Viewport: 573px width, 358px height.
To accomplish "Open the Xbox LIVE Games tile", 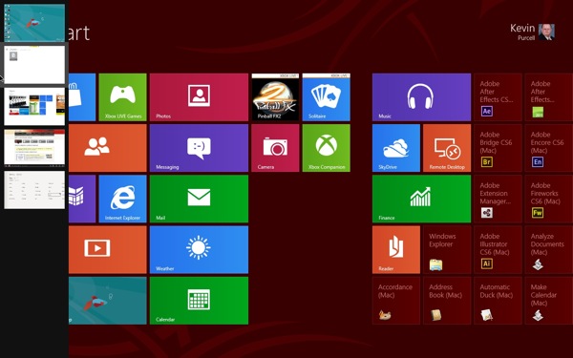I will tap(123, 97).
